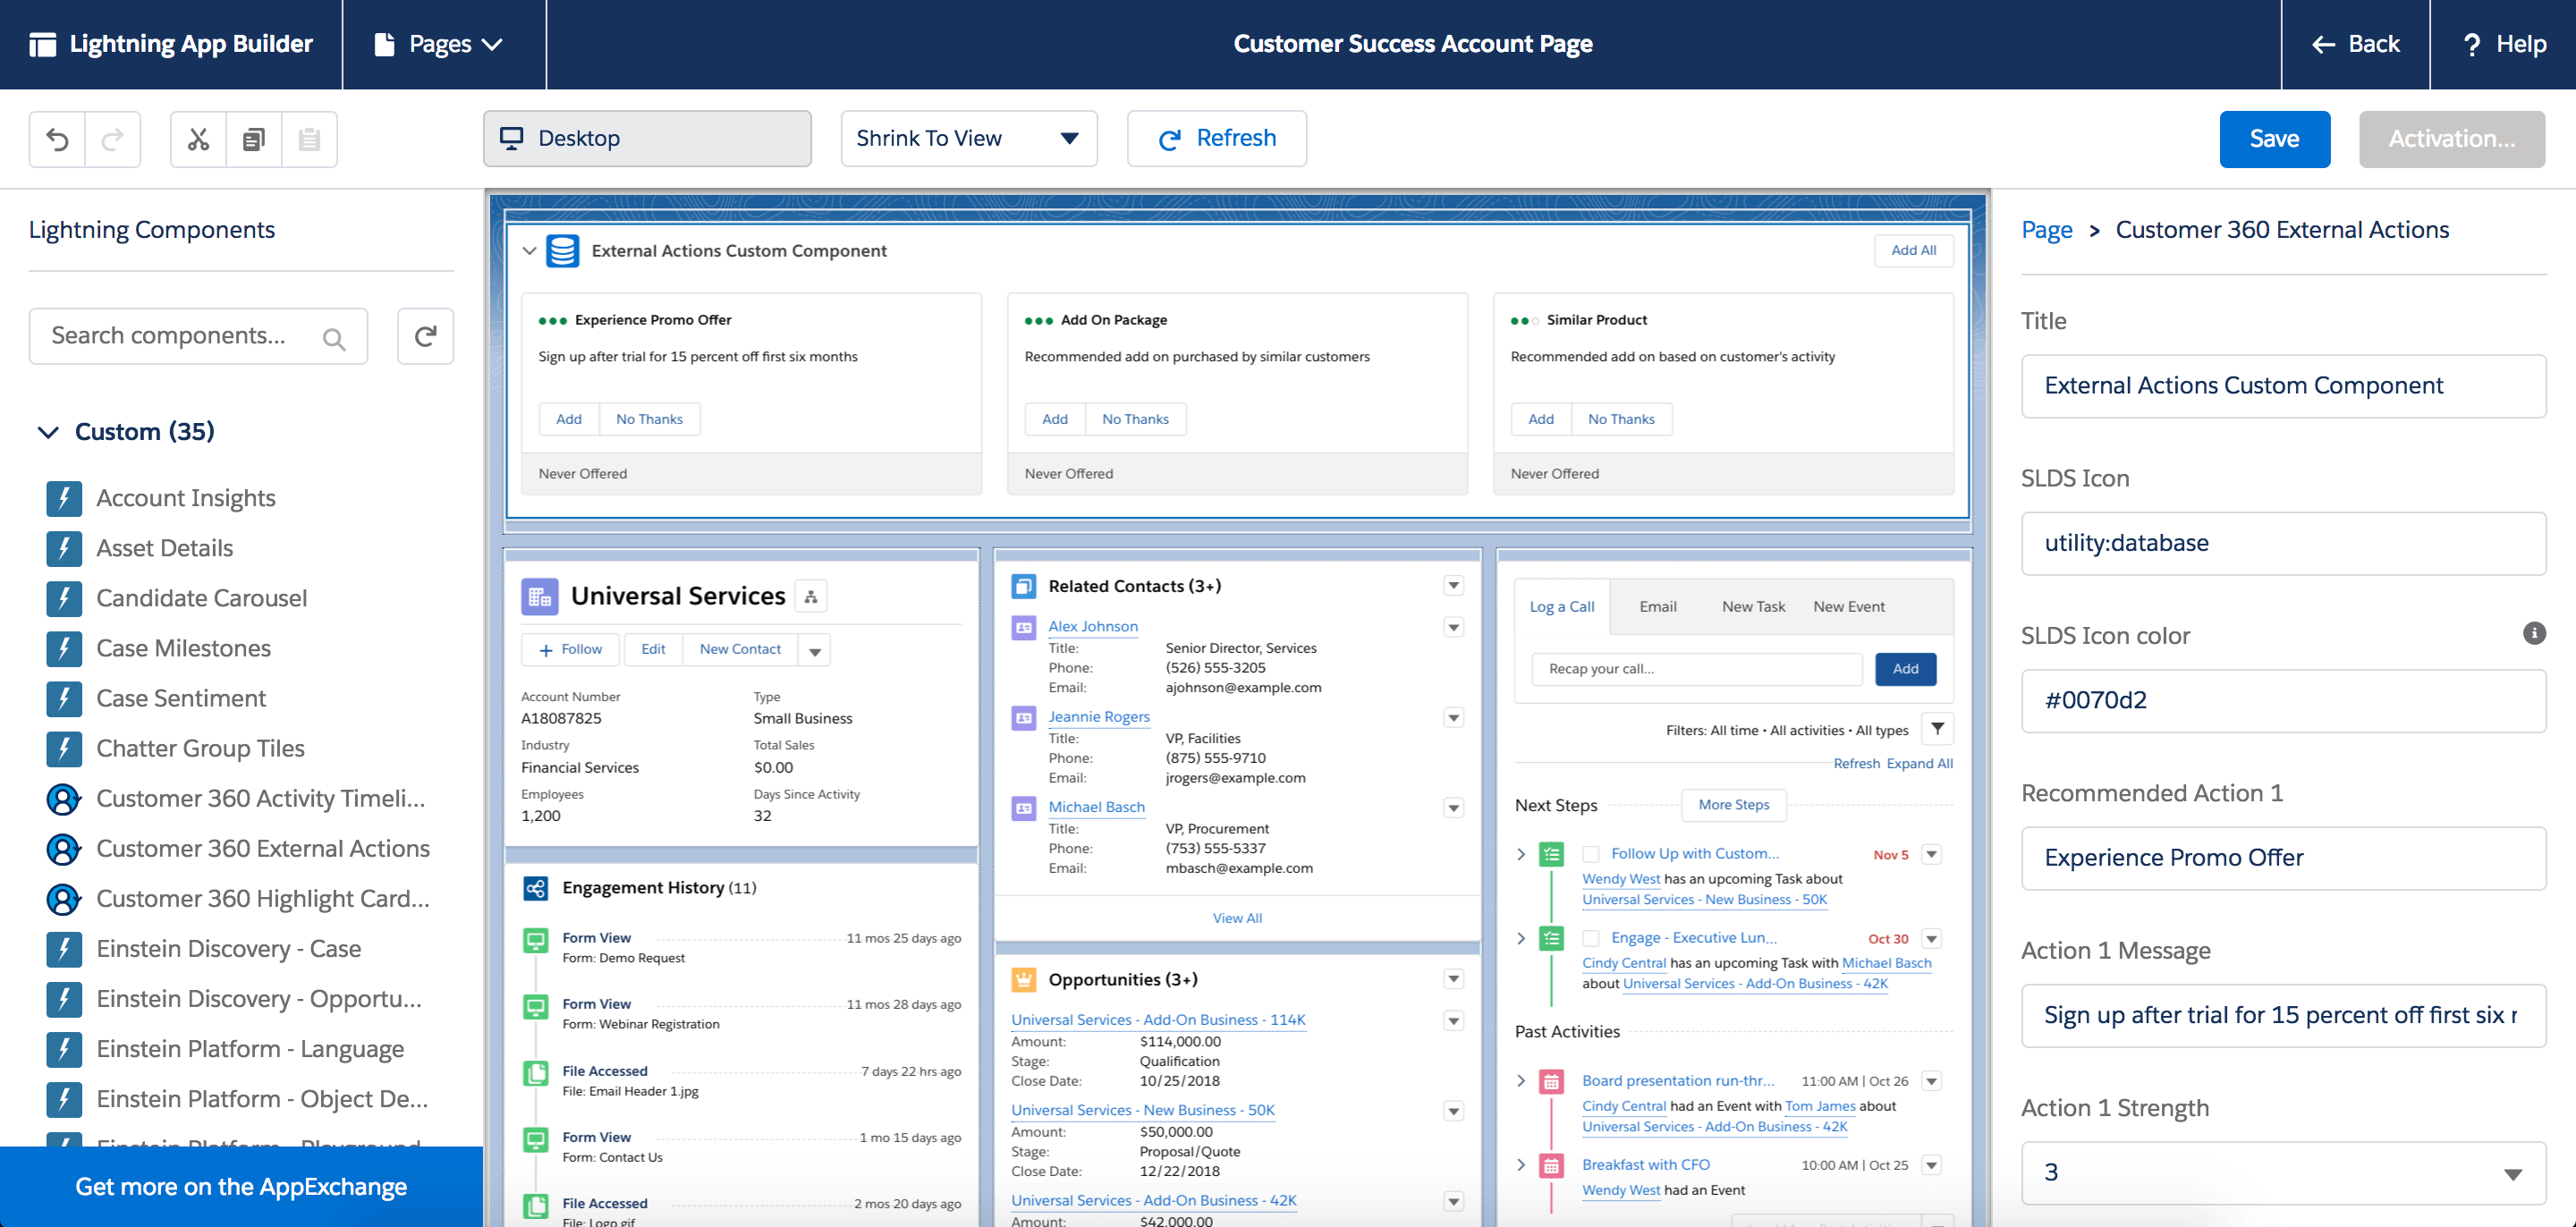Expand the Shrink To View dropdown
Screen dimensions: 2576x1227
1072,138
